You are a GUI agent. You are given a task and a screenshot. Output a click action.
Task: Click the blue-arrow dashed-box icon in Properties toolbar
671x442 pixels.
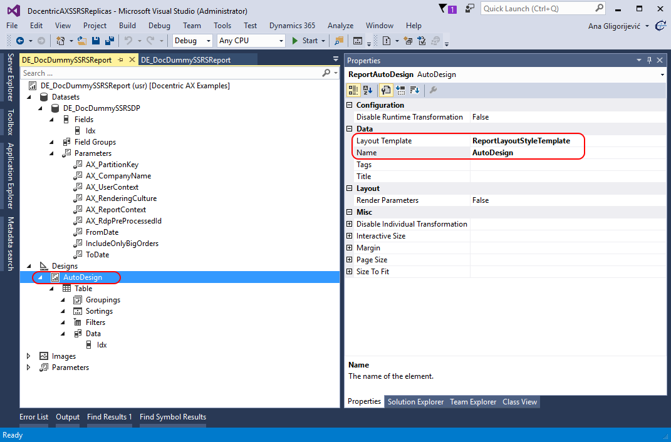tap(400, 90)
